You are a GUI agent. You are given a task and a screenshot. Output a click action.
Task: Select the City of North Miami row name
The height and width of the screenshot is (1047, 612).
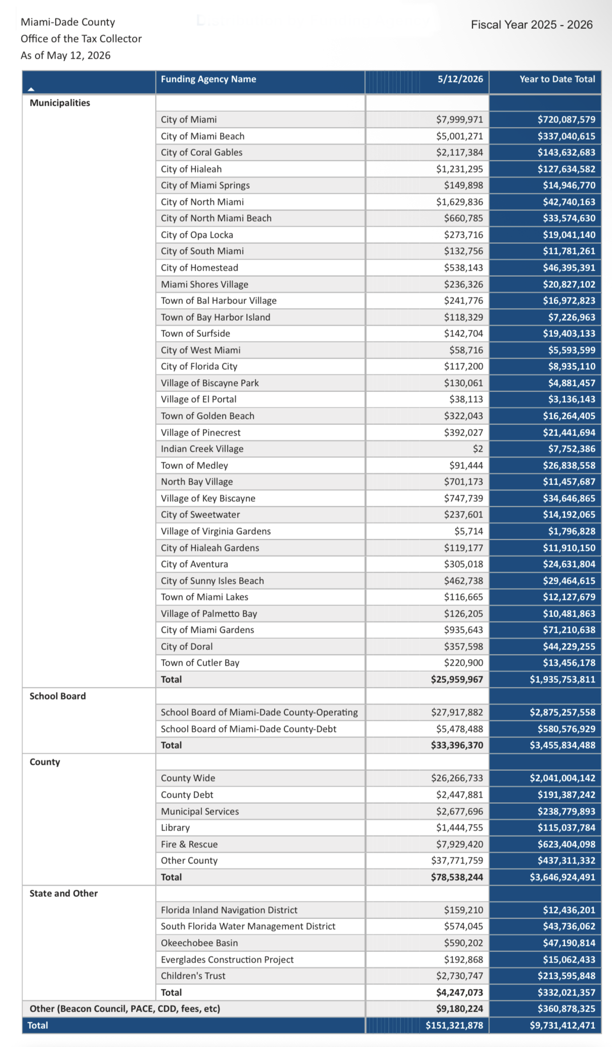tap(202, 202)
